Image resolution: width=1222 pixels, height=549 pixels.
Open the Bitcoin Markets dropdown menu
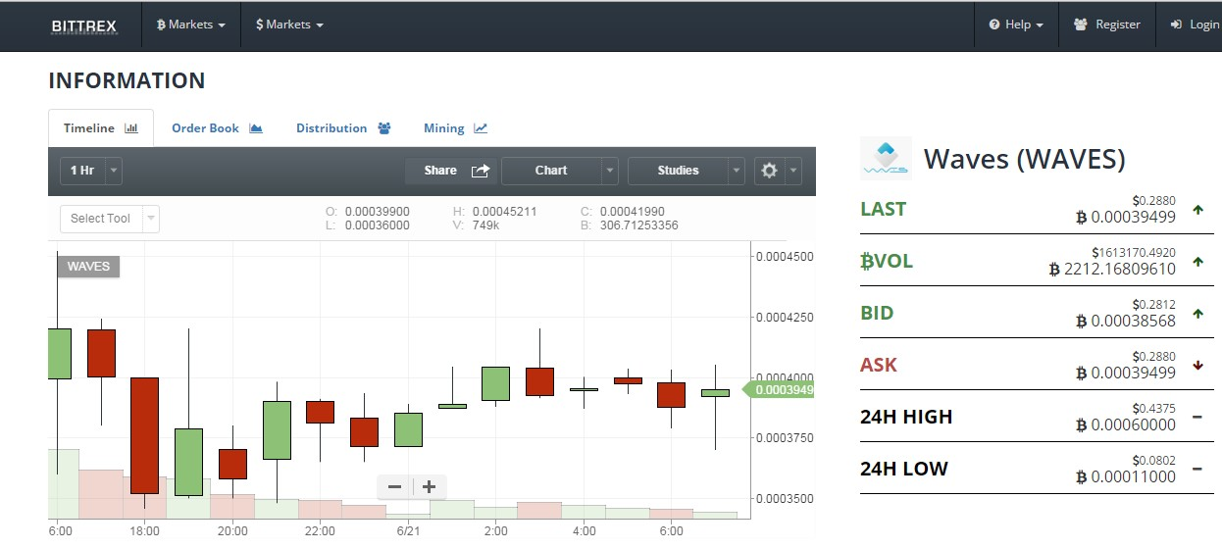tap(191, 25)
